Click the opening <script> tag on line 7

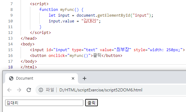[x=39, y=4]
